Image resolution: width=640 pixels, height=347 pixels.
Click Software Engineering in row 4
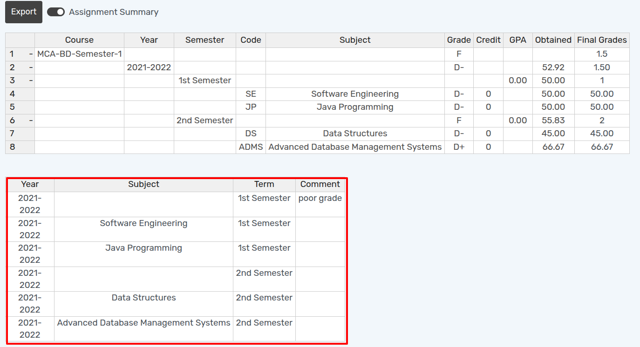[355, 94]
